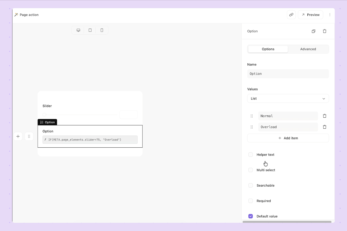This screenshot has height=231, width=347.
Task: Add item to the values list
Action: 288,138
